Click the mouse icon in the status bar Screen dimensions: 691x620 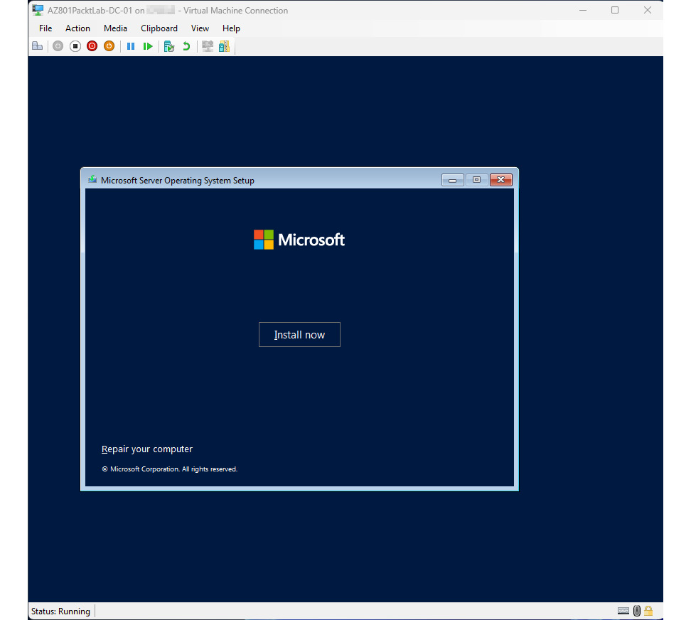tap(637, 611)
